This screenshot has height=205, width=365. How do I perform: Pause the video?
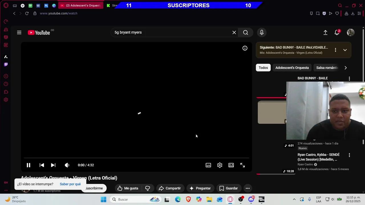pyautogui.click(x=29, y=165)
